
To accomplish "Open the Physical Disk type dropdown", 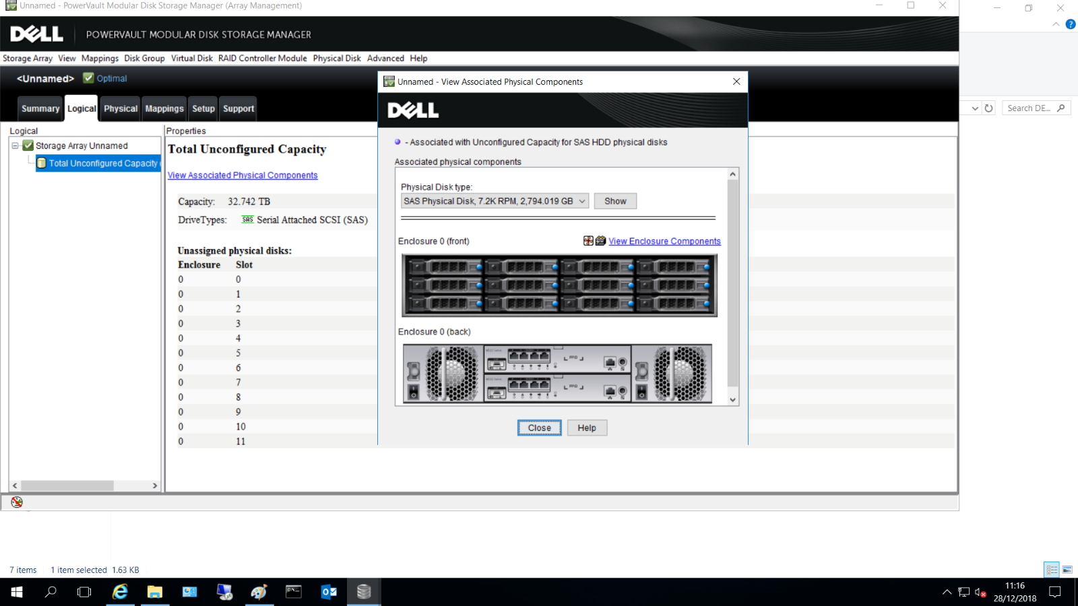I will coord(582,201).
